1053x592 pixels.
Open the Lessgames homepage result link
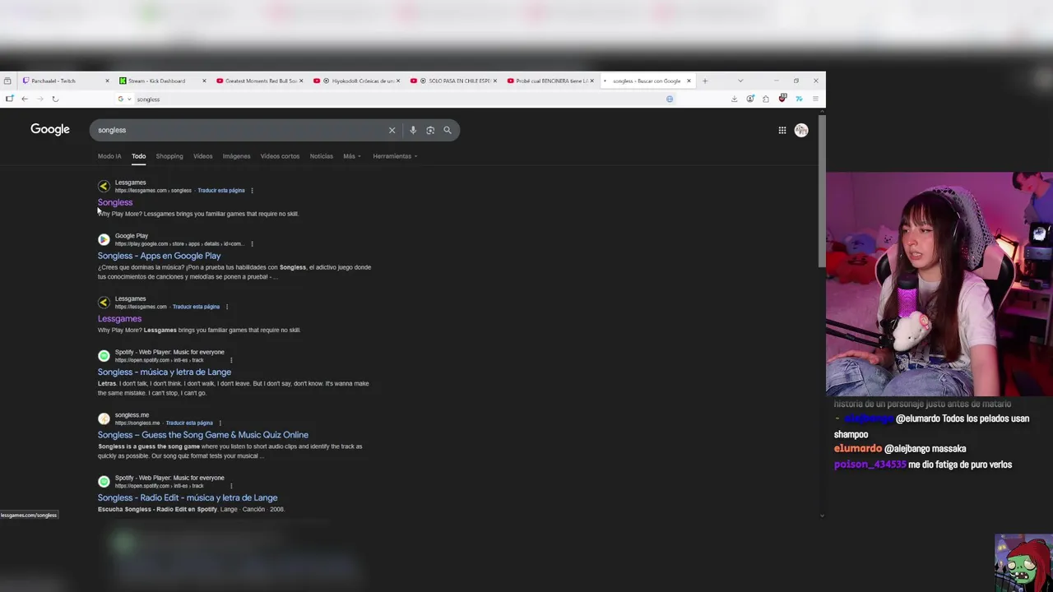click(119, 319)
